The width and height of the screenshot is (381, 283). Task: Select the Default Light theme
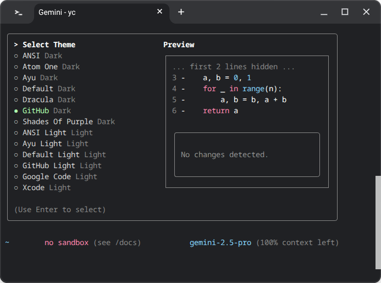60,155
